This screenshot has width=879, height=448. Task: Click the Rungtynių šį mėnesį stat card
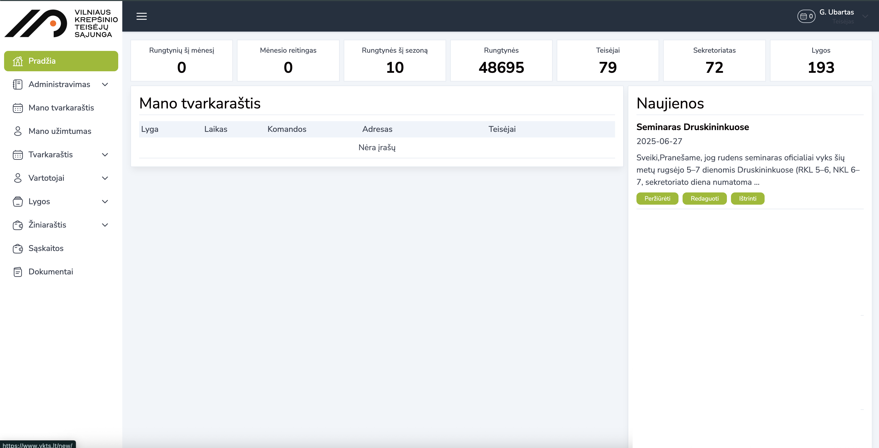pos(181,61)
